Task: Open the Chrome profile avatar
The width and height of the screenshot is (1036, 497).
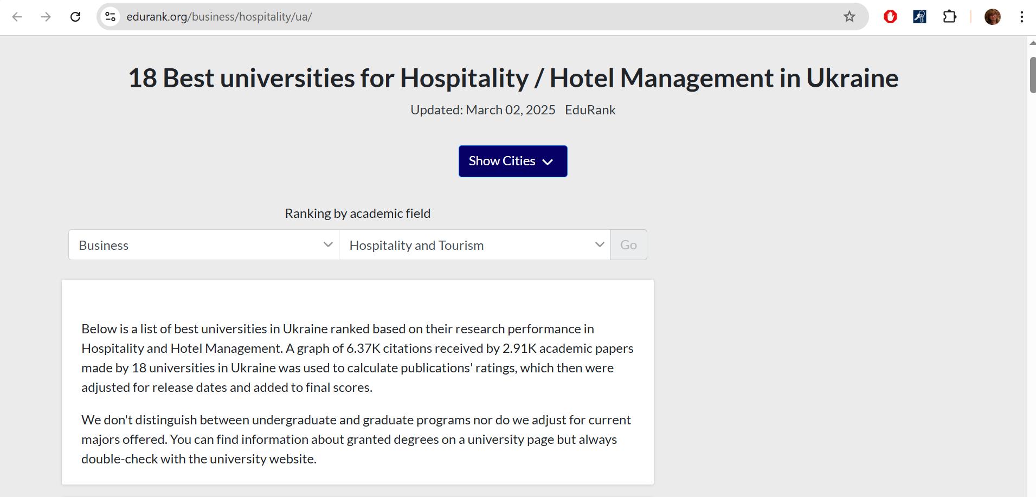Action: point(993,17)
